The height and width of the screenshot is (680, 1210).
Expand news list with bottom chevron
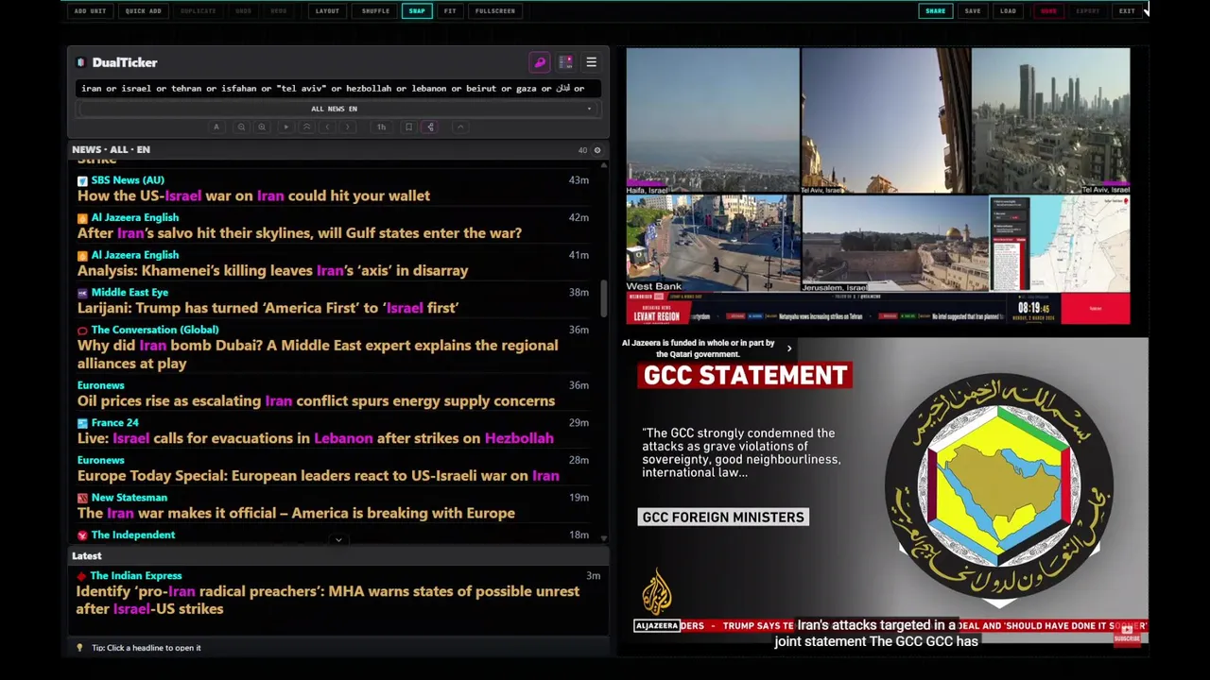[338, 540]
